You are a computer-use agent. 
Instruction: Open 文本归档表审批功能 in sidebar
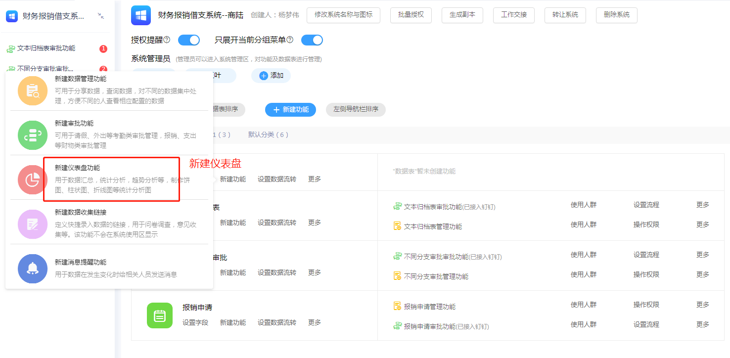tap(46, 48)
